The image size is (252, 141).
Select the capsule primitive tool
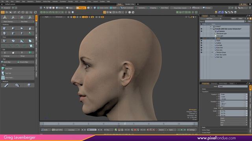(22, 29)
